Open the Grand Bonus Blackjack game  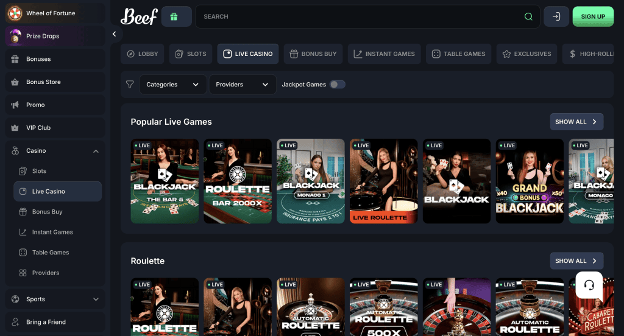[x=529, y=181]
